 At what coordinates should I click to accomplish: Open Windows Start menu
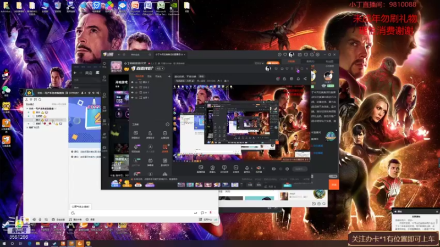[x=4, y=244]
